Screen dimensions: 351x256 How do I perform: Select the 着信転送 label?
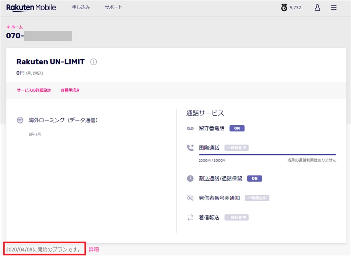click(x=209, y=217)
